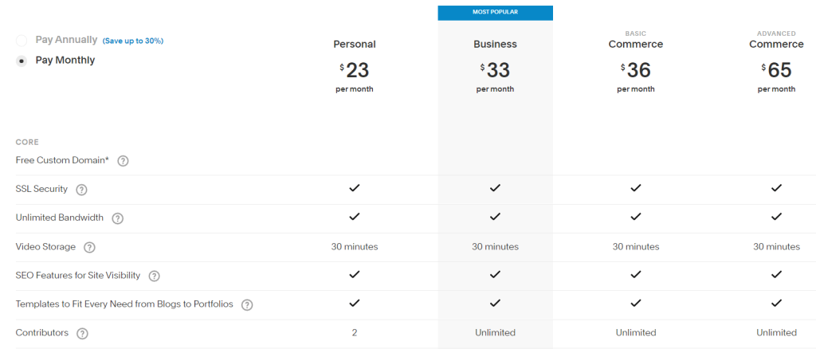Click SSL Security checkmark in Business column
Viewport: 816px width, 349px height.
(495, 188)
